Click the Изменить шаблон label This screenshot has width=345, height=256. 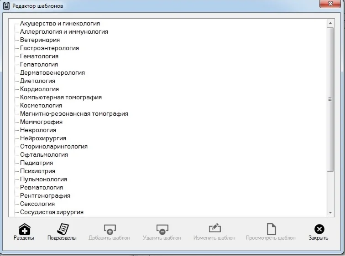click(214, 238)
